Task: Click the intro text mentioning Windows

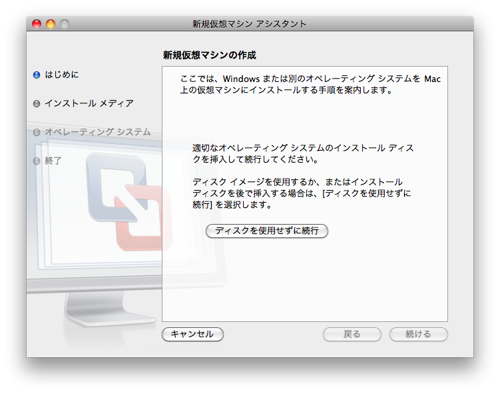Action: click(x=310, y=84)
